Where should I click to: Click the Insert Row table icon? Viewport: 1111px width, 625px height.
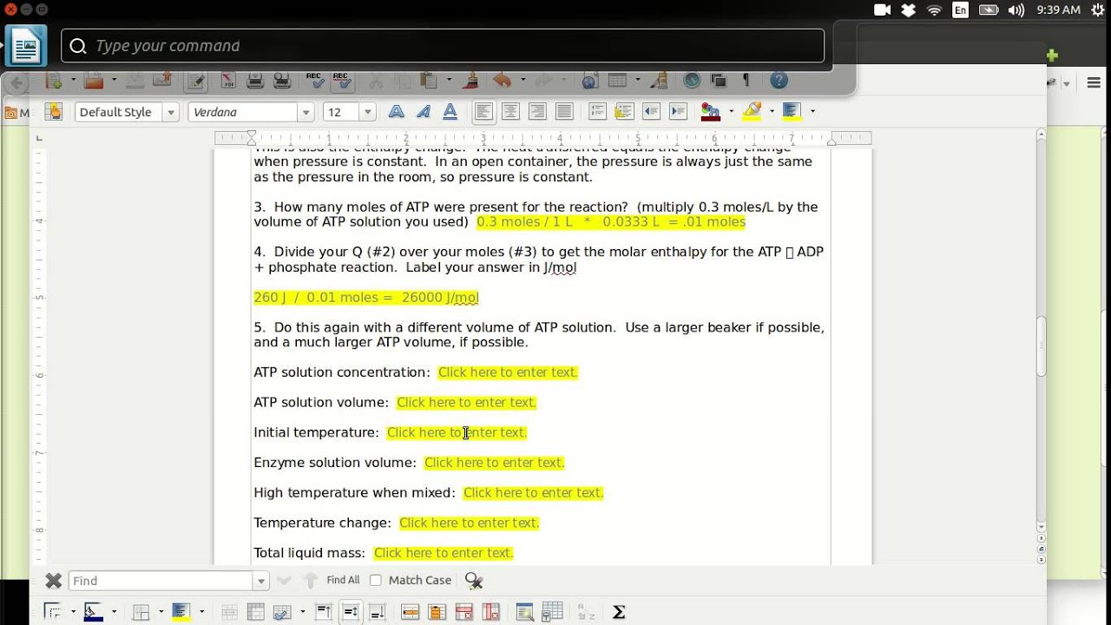point(411,612)
